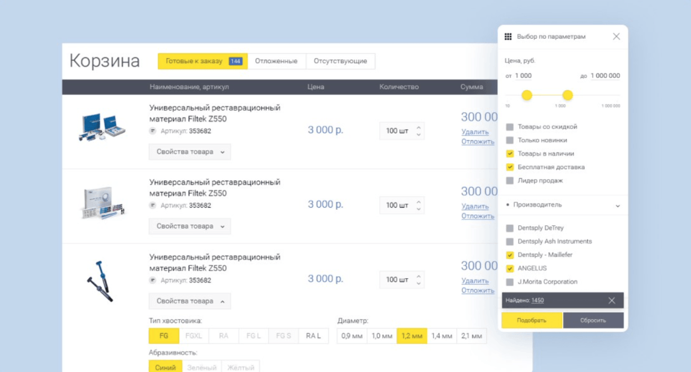
Task: Tick the Лидер продаж checkbox
Action: (510, 180)
